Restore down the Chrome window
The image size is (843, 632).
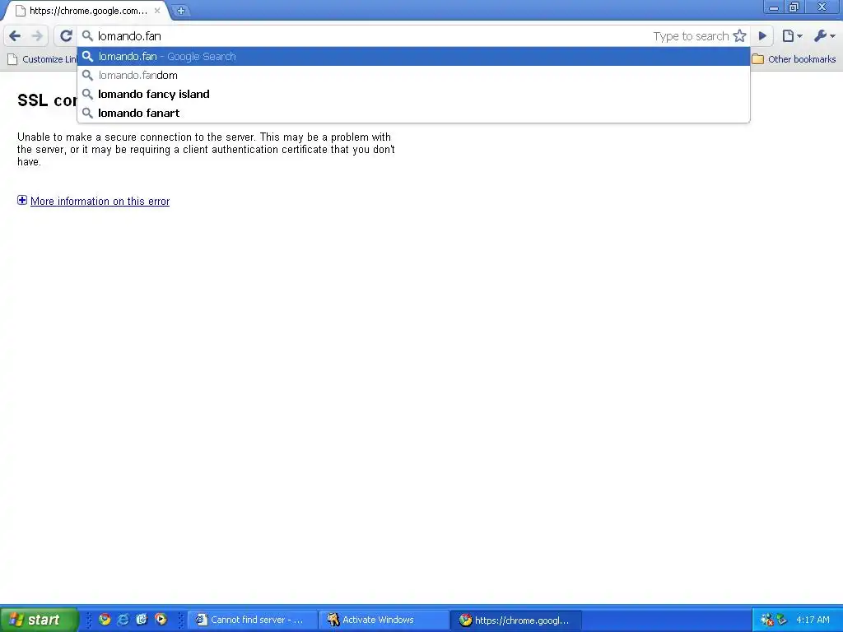coord(794,7)
